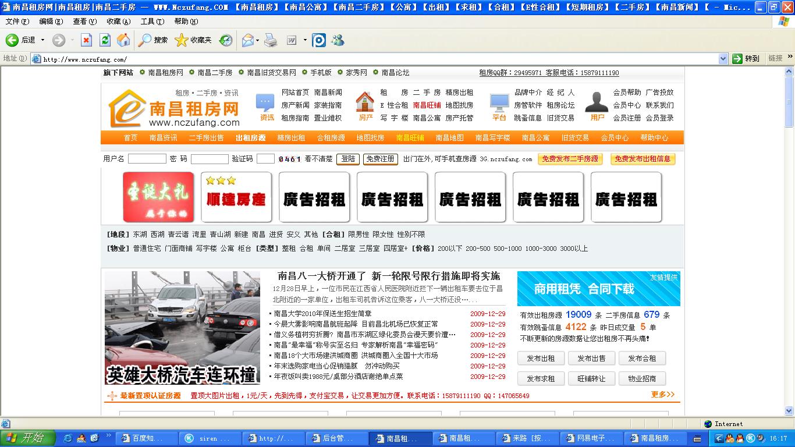Screen dimensions: 795x447
Task: Click the 发布出租 button
Action: (541, 359)
